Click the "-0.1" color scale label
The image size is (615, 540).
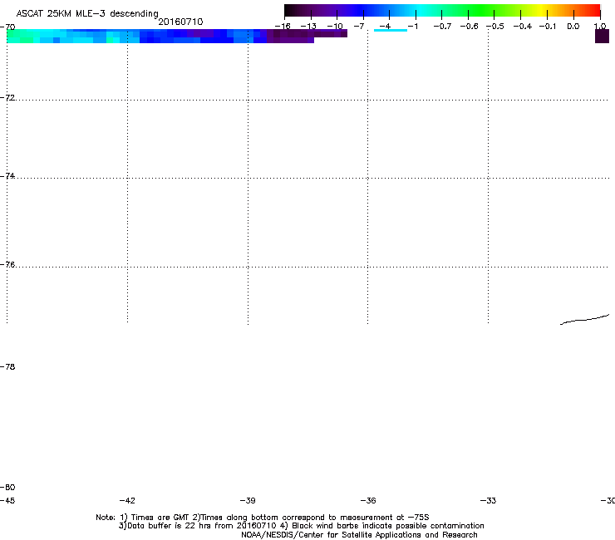(x=548, y=27)
